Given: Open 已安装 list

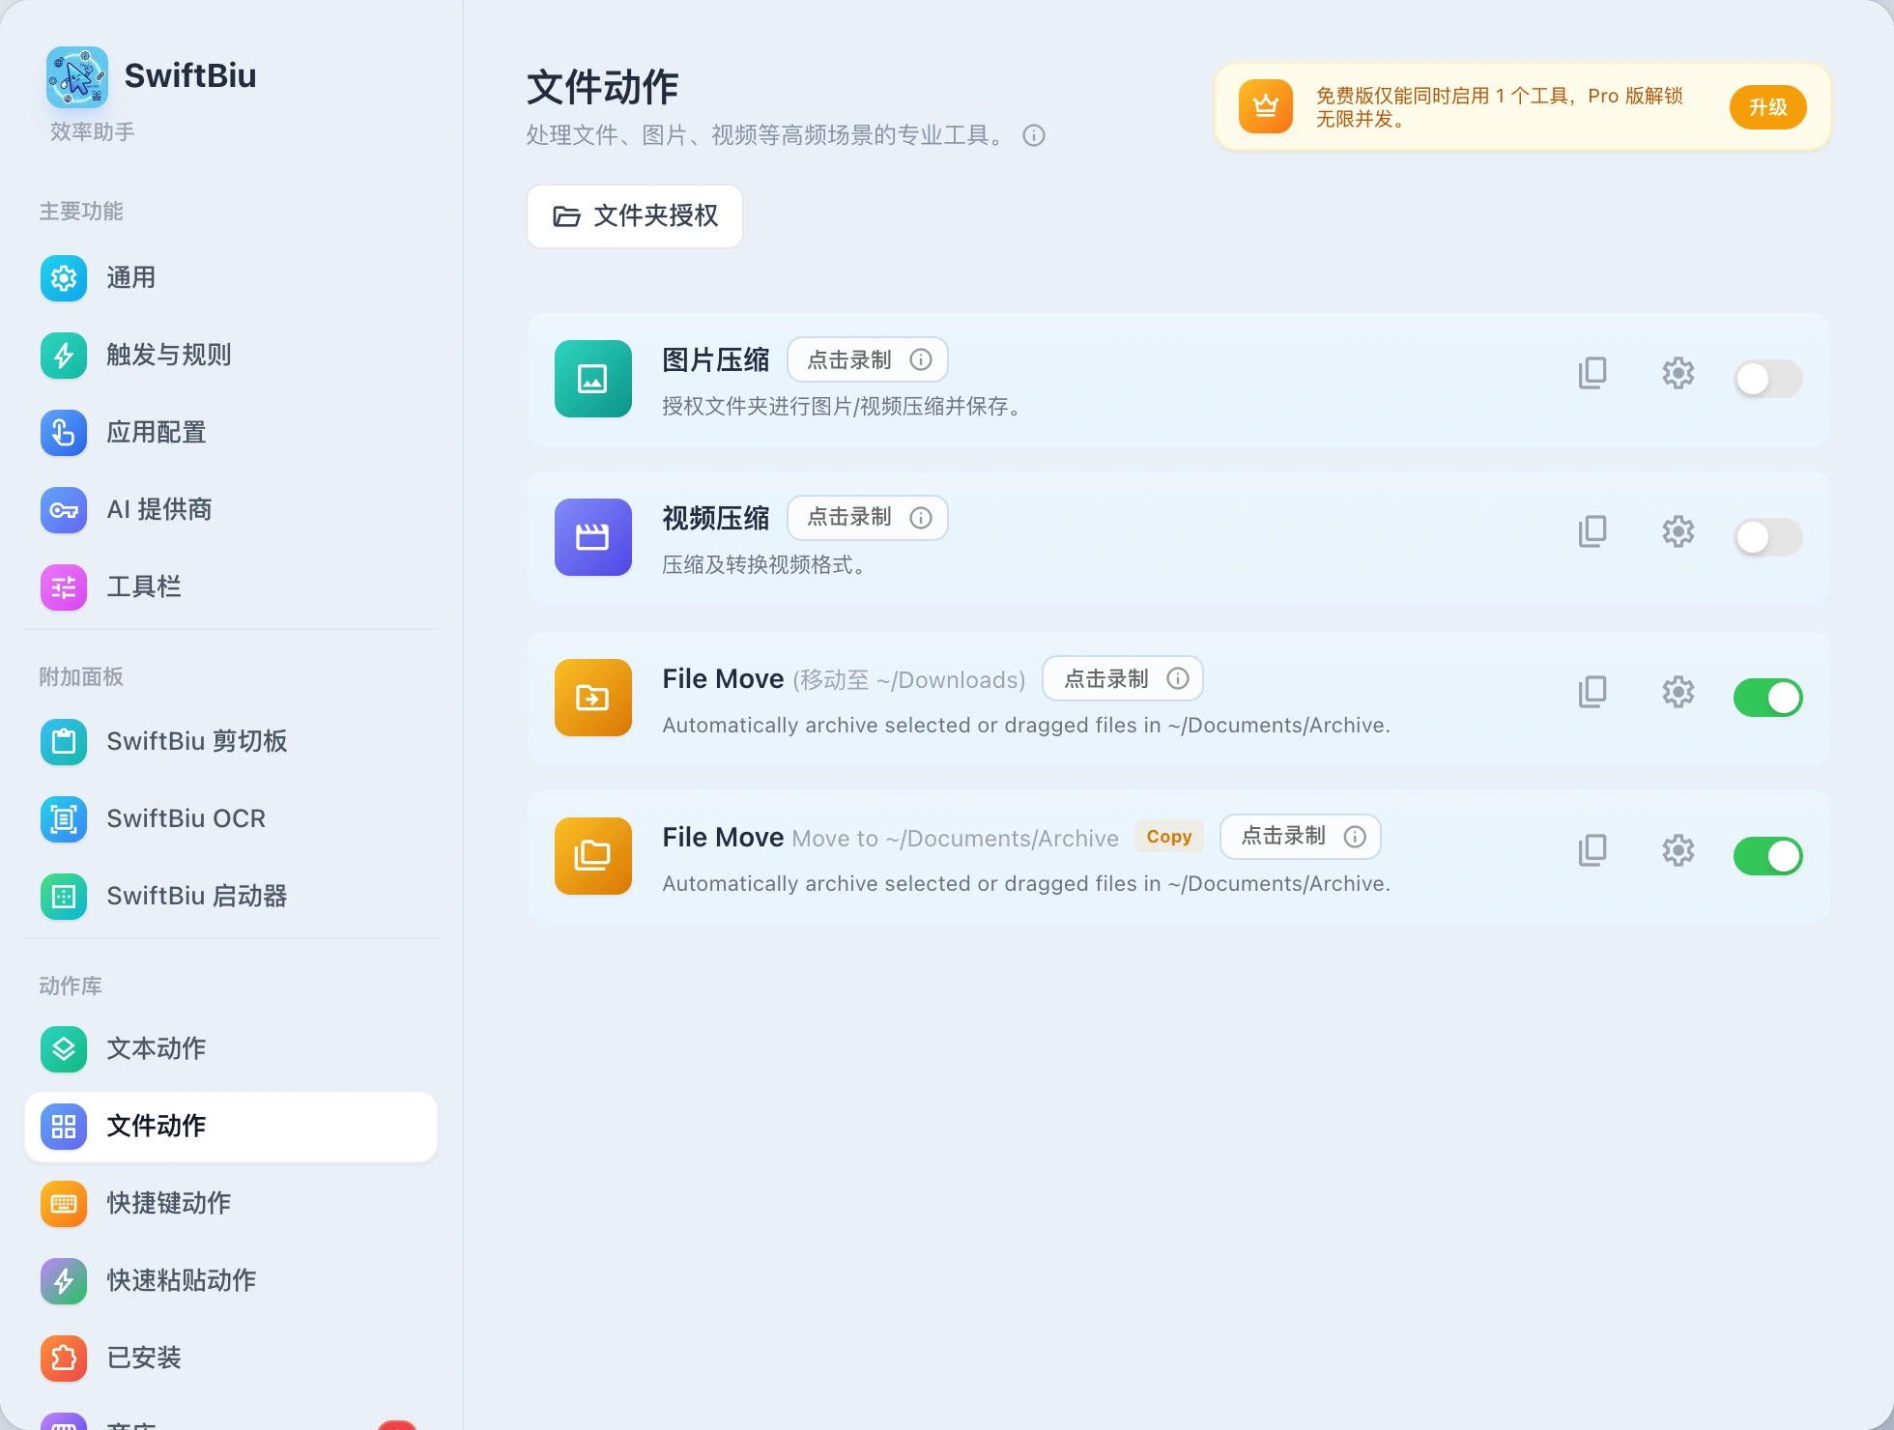Looking at the screenshot, I should tap(230, 1358).
